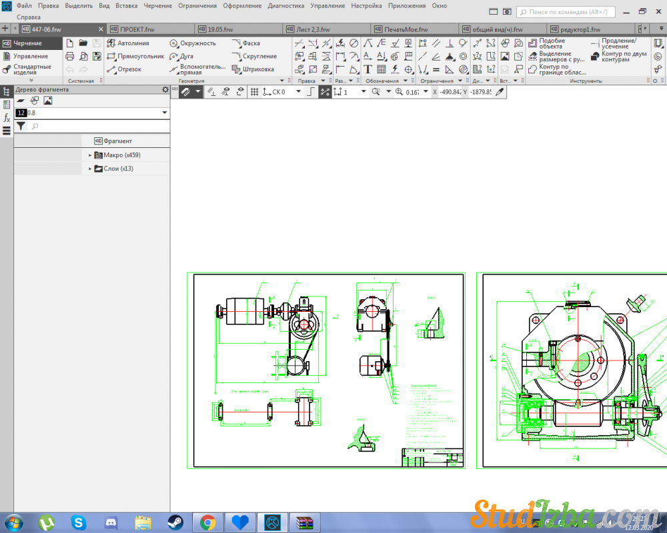Switch to the редуктор1.frw tab
The width and height of the screenshot is (667, 533).
580,30
